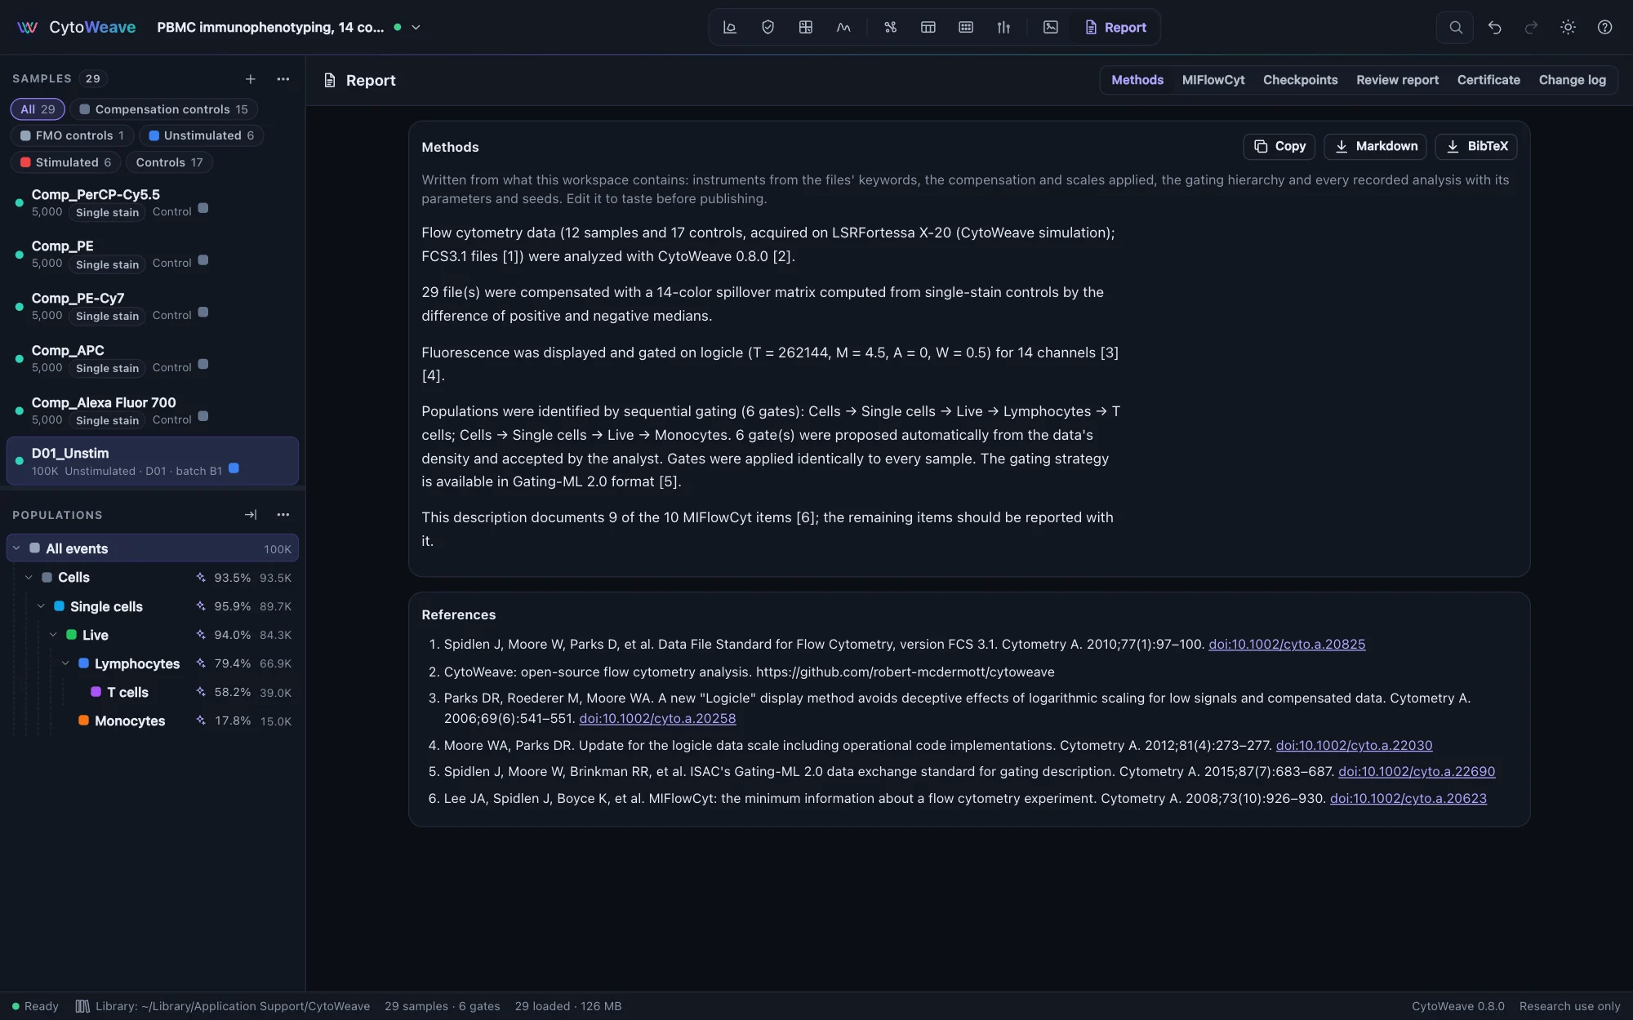Add a new sample with plus icon
This screenshot has height=1020, width=1633.
click(251, 79)
